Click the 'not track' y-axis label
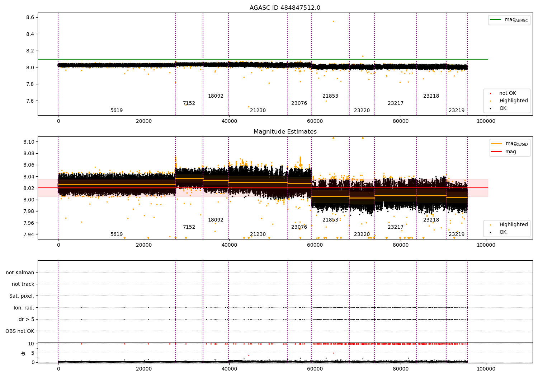Viewport: 538px width, 377px height. pyautogui.click(x=23, y=284)
